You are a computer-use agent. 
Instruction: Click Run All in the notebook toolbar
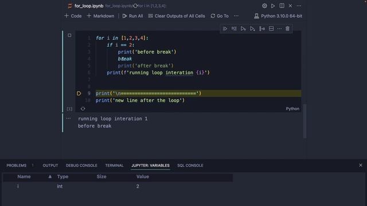click(x=132, y=16)
